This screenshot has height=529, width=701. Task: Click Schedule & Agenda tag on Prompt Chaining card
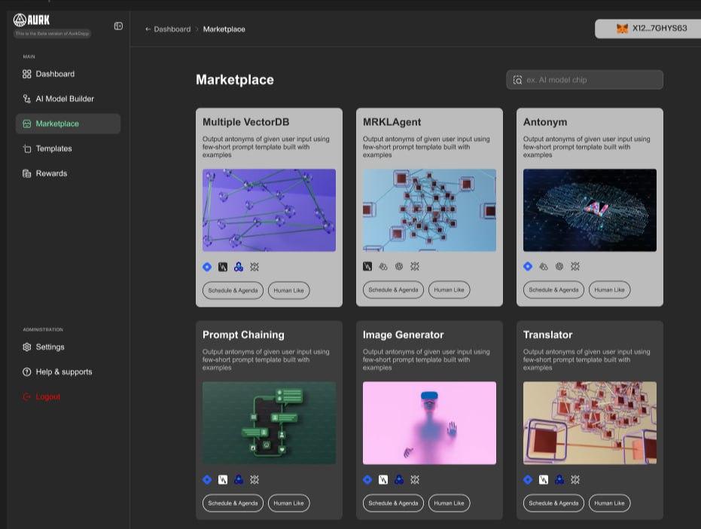click(233, 503)
